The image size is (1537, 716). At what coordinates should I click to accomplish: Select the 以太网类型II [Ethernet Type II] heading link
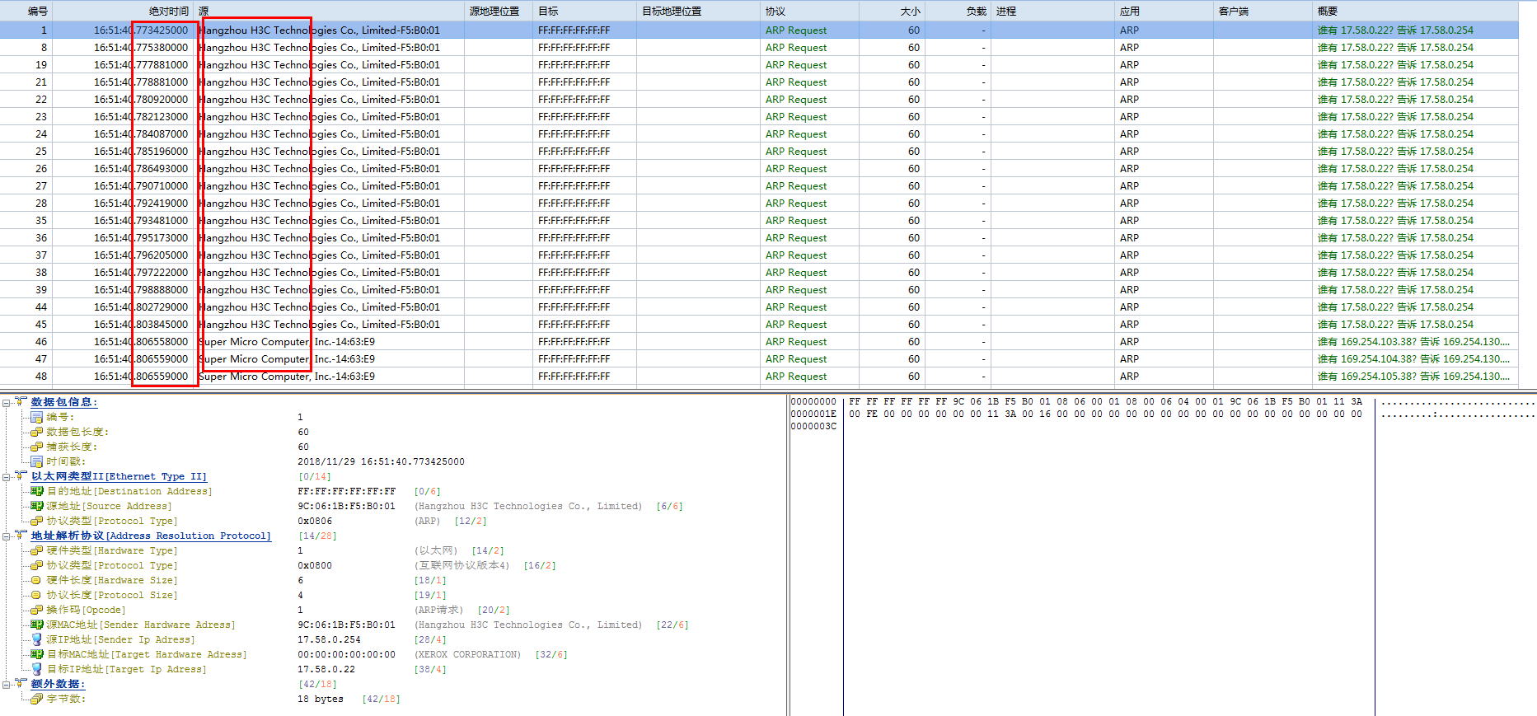point(119,476)
